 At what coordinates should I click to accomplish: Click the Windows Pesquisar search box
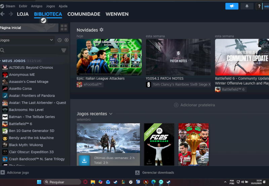coord(62,182)
